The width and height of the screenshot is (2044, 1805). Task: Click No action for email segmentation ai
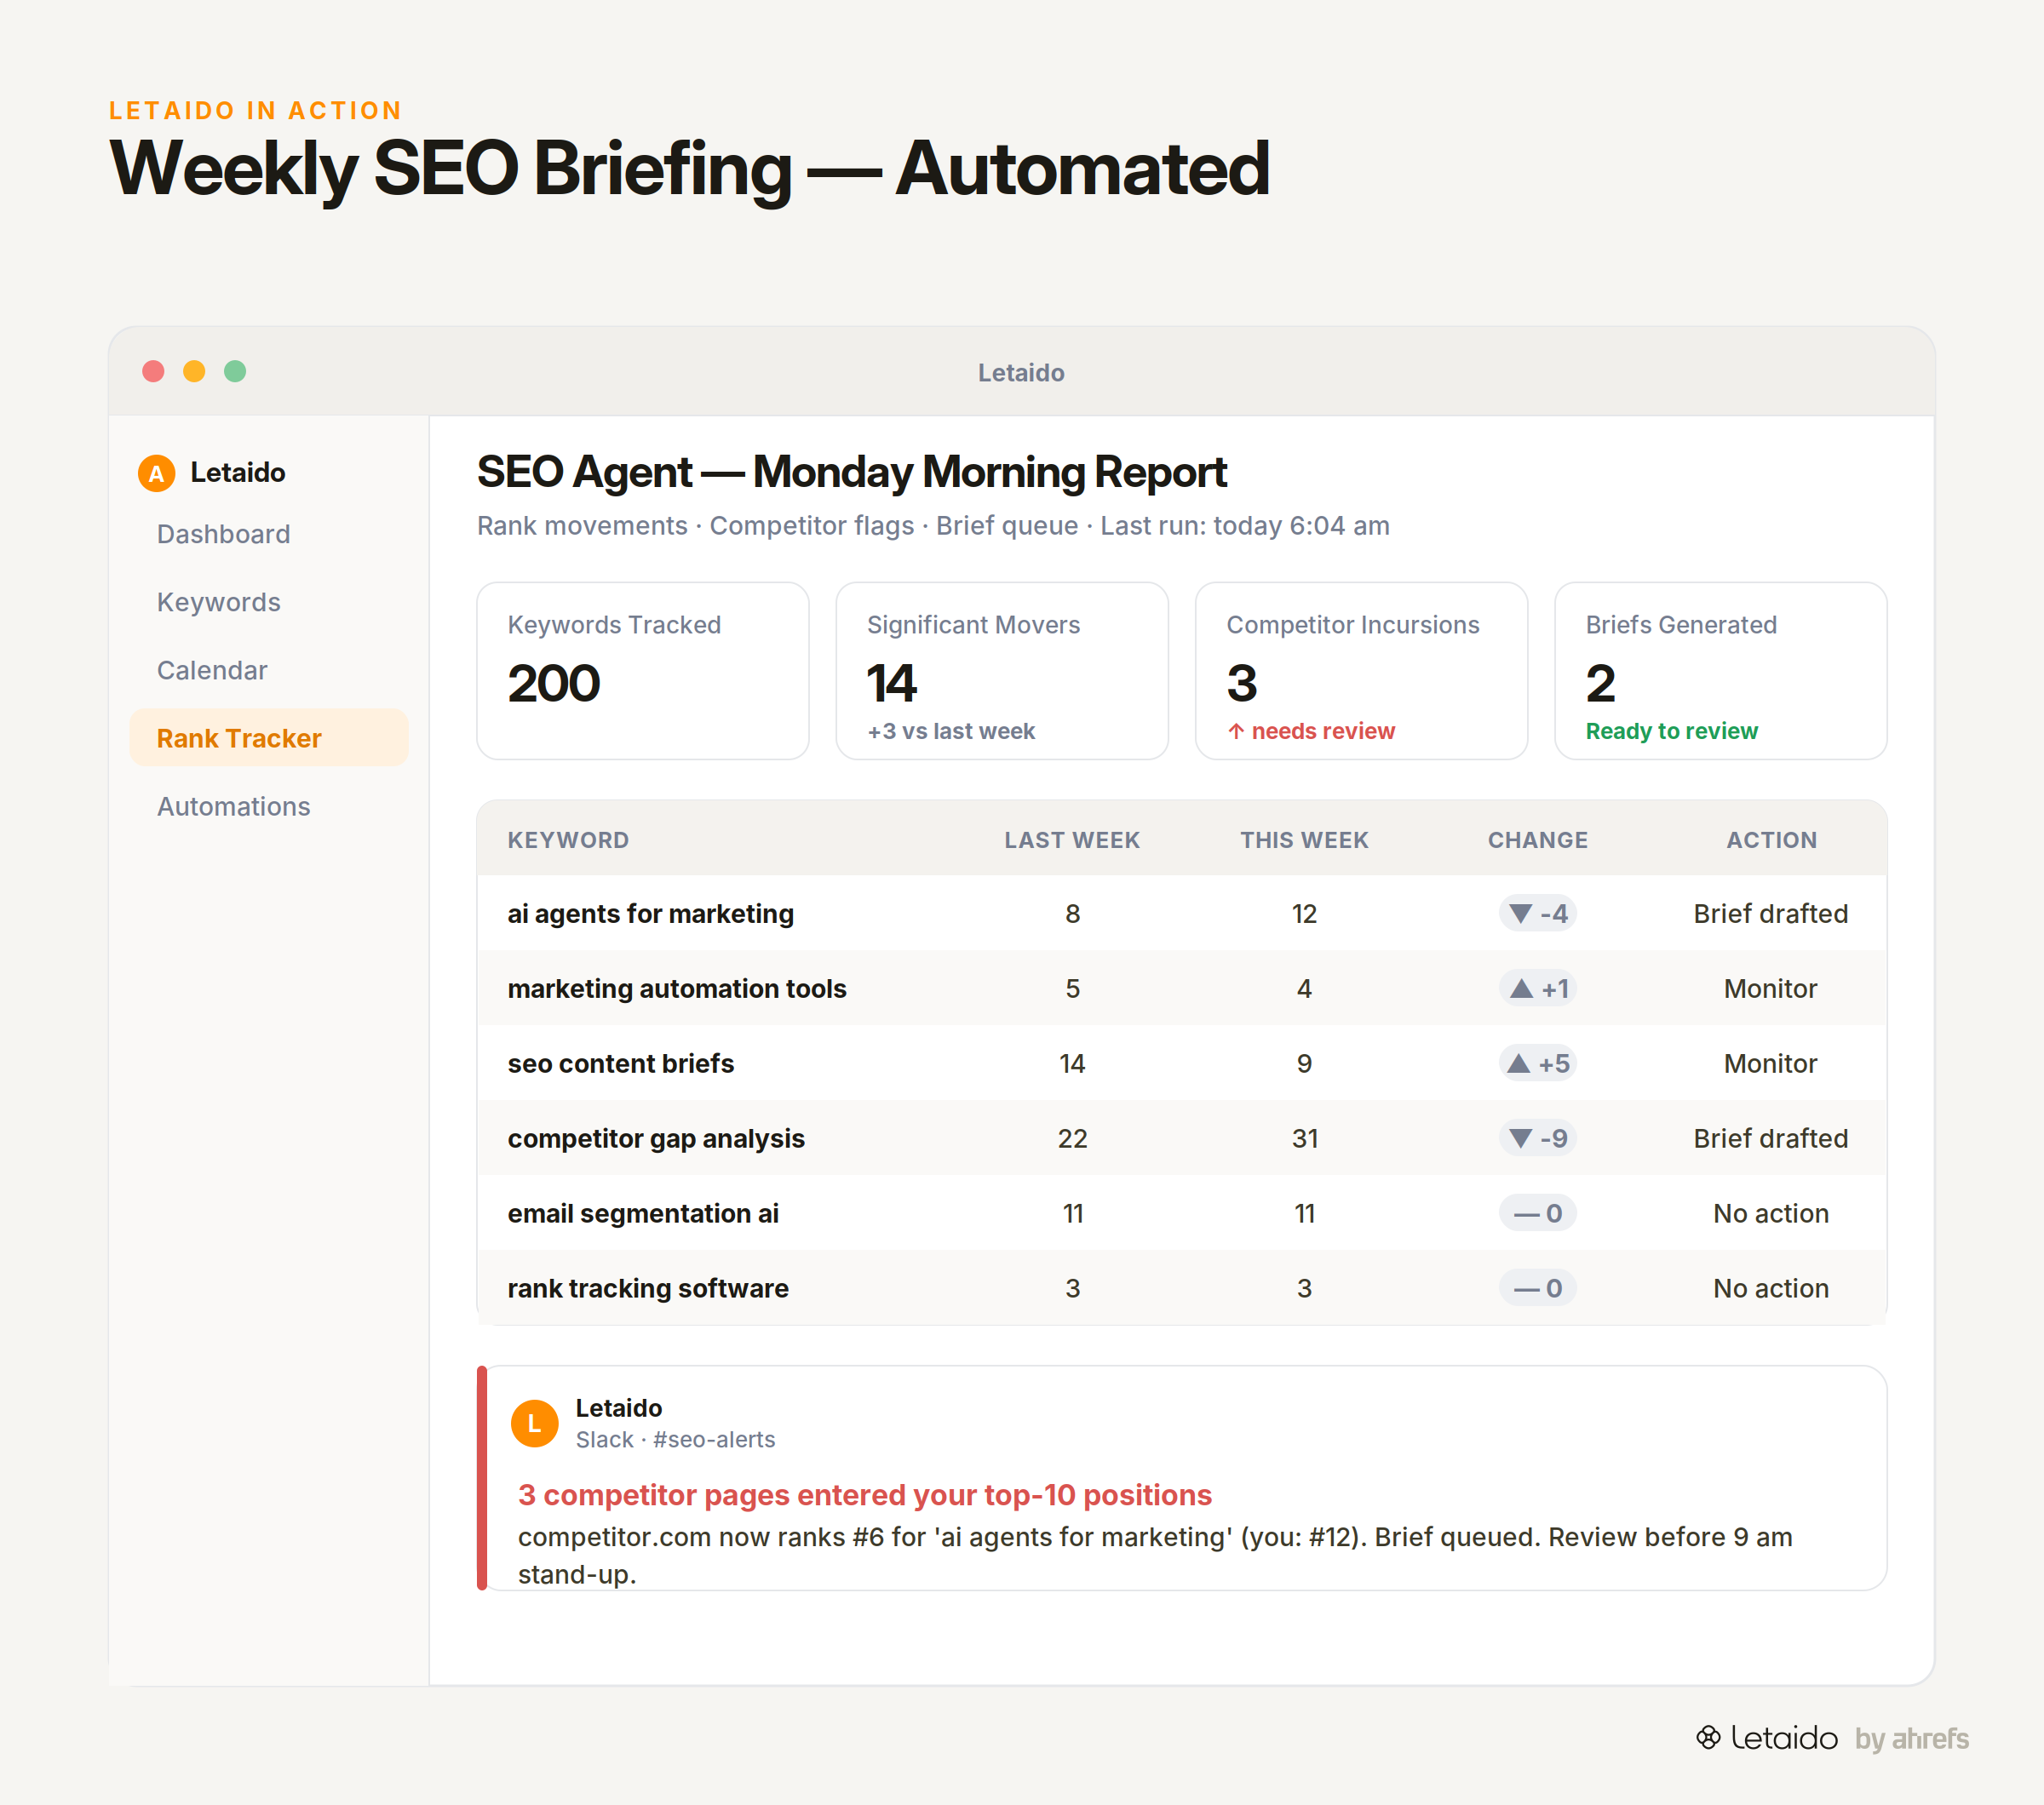[1770, 1213]
